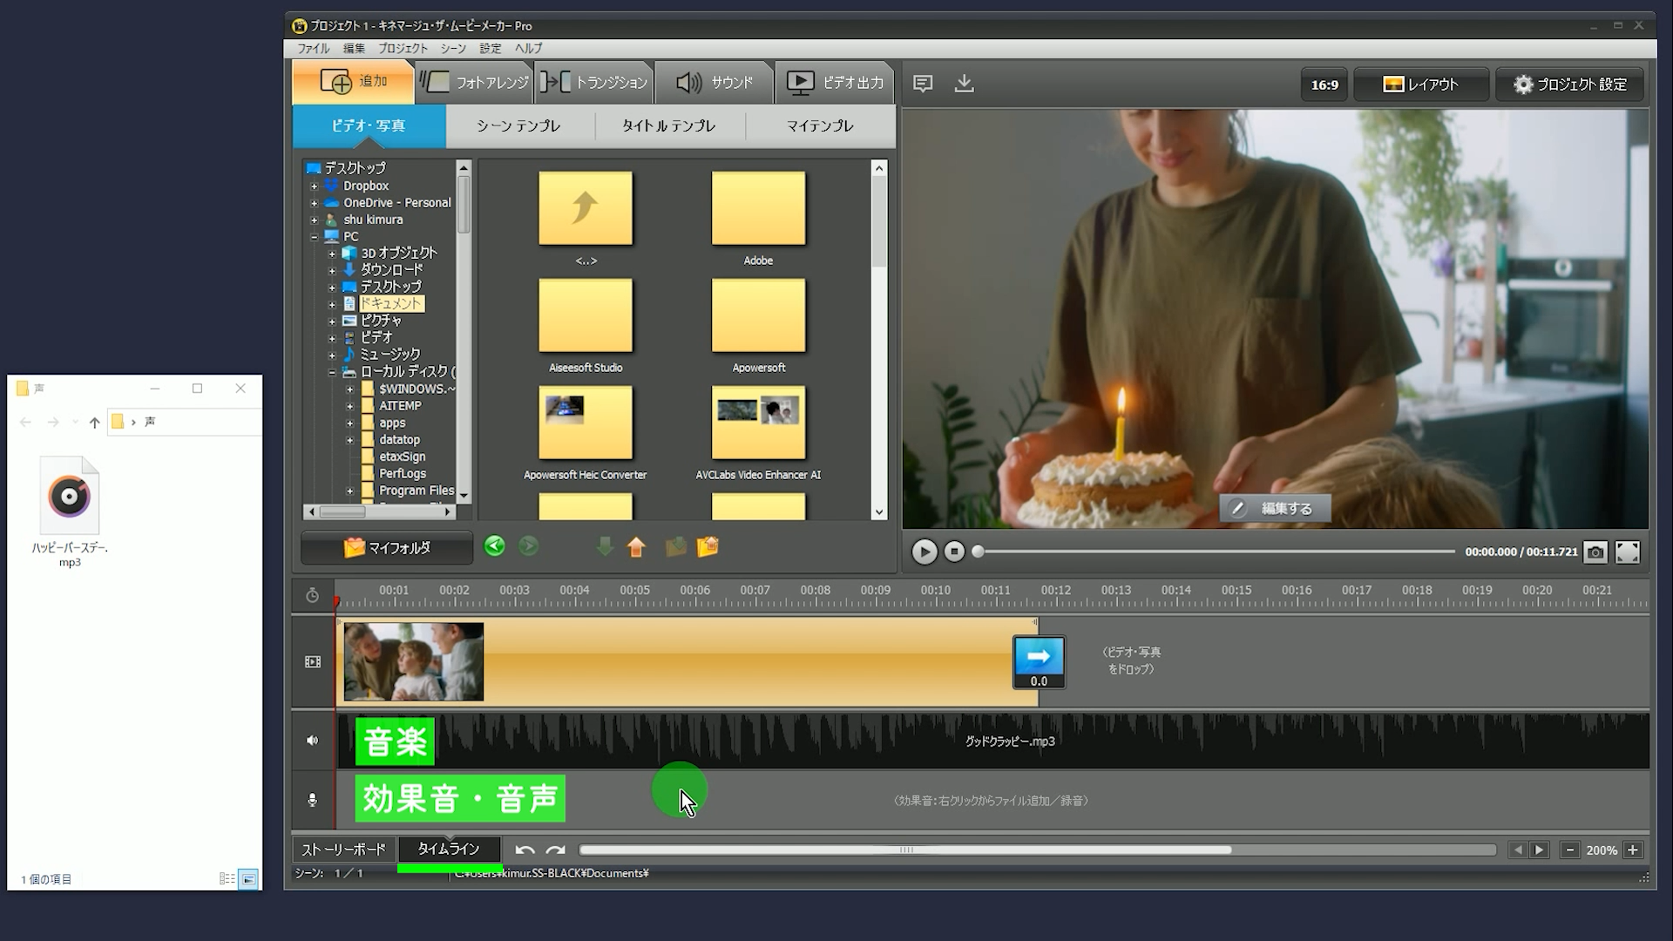
Task: Collapse the PC tree node
Action: point(315,237)
